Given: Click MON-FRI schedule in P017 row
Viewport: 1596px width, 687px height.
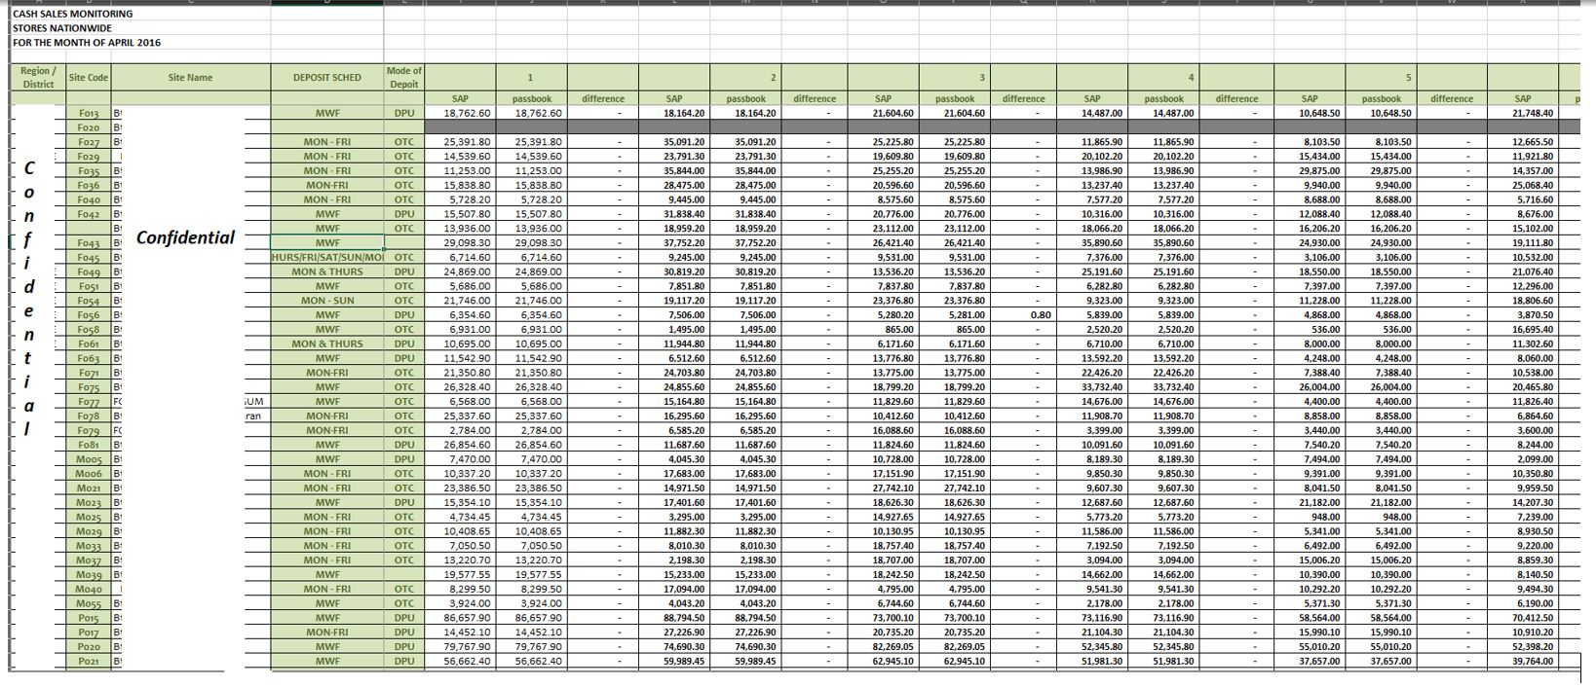Looking at the screenshot, I should click(x=327, y=633).
